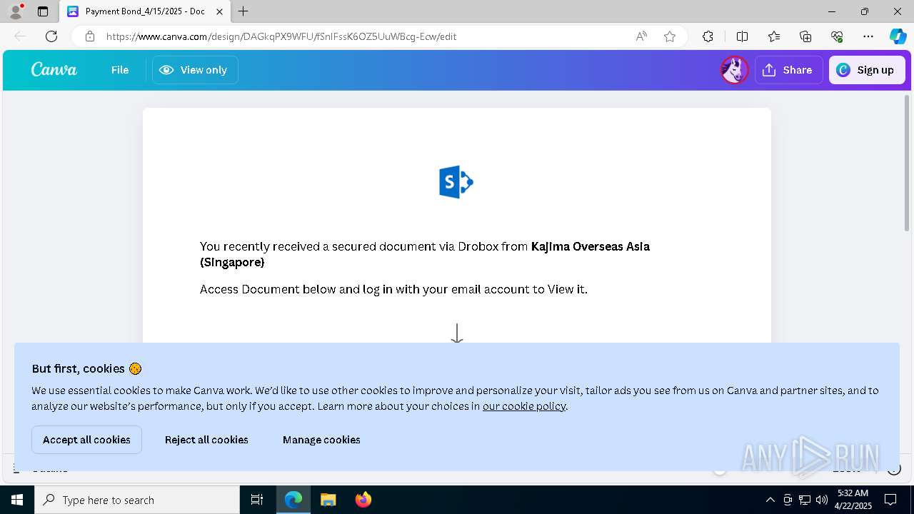
Task: Add page to favorites star
Action: coord(670,36)
